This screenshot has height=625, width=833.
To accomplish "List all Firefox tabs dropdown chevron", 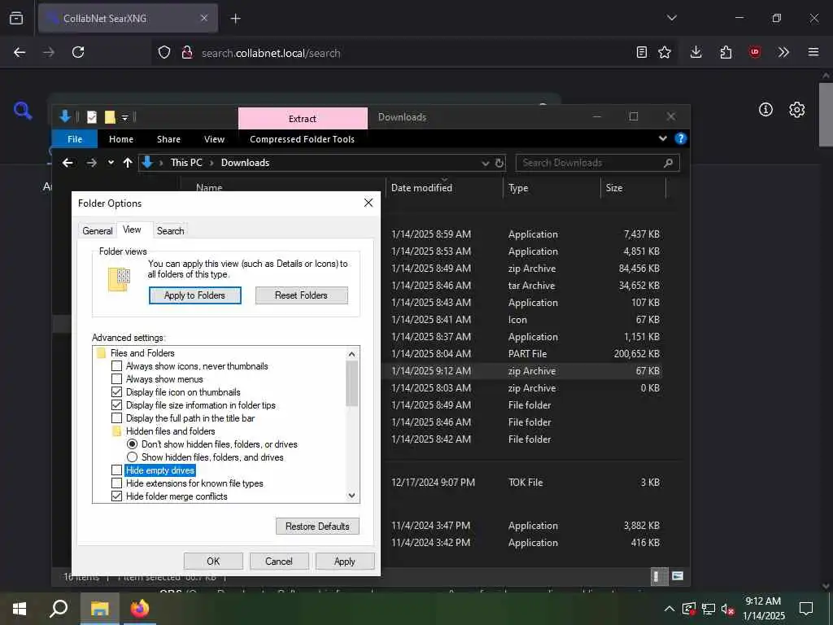I will 671,18.
